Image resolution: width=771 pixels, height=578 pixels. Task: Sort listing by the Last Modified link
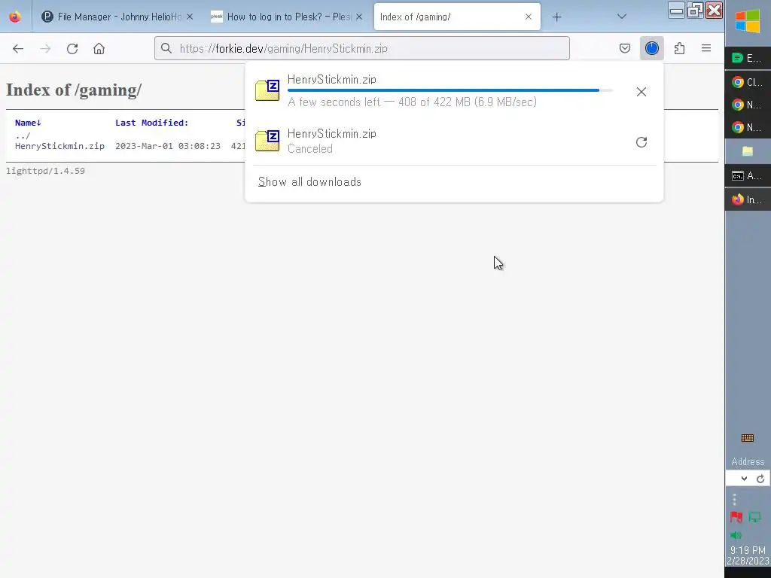pyautogui.click(x=152, y=123)
